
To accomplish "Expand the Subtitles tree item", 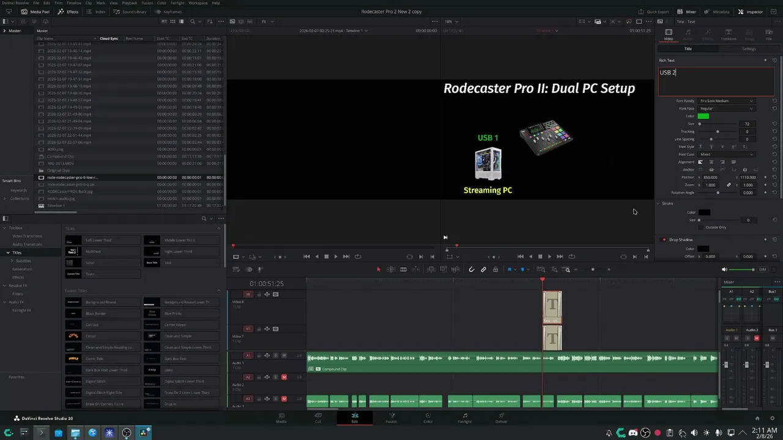I will tap(12, 261).
